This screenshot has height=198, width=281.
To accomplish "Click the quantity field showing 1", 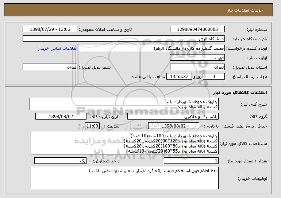I will pos(191,161).
